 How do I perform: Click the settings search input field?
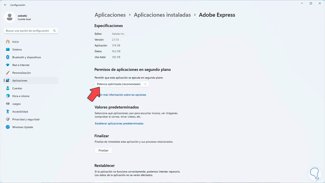click(x=29, y=31)
